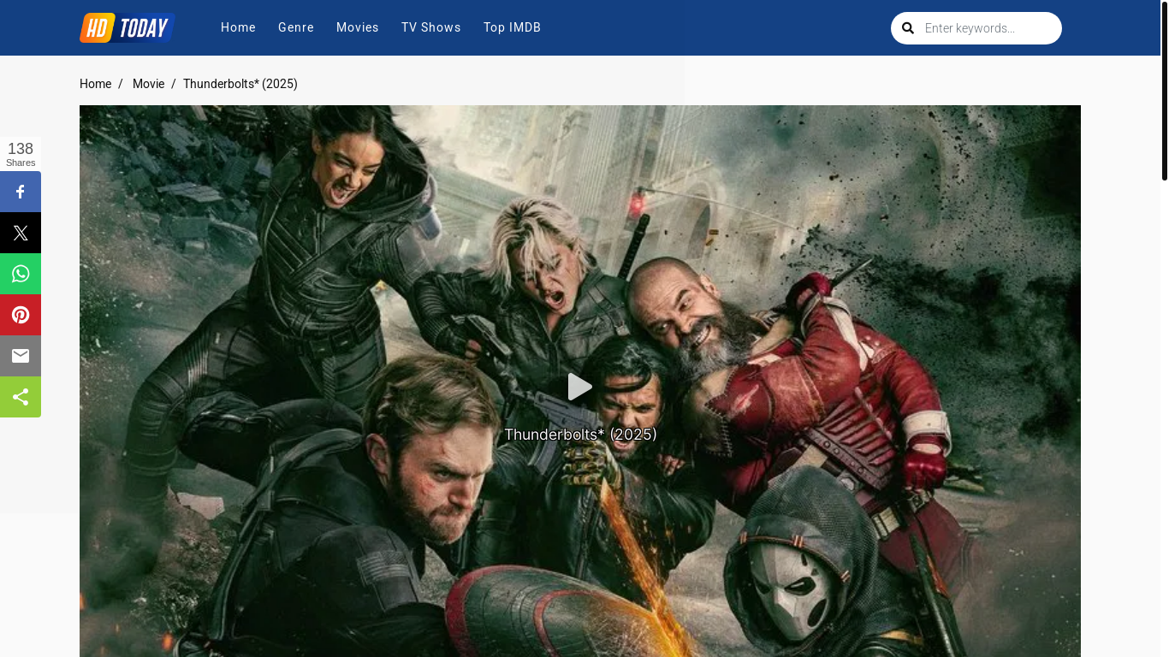Share on Pinterest
1169x657 pixels.
pos(21,315)
